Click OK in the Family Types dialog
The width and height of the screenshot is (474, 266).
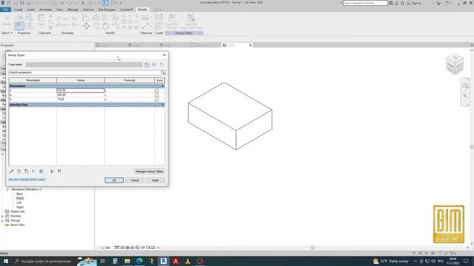pyautogui.click(x=114, y=180)
